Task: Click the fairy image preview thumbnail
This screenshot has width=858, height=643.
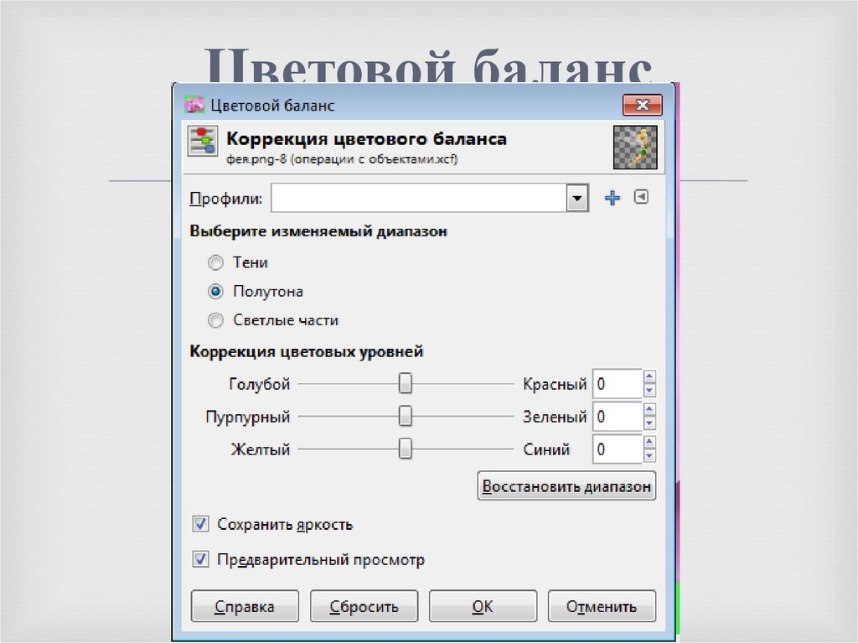Action: pyautogui.click(x=636, y=147)
